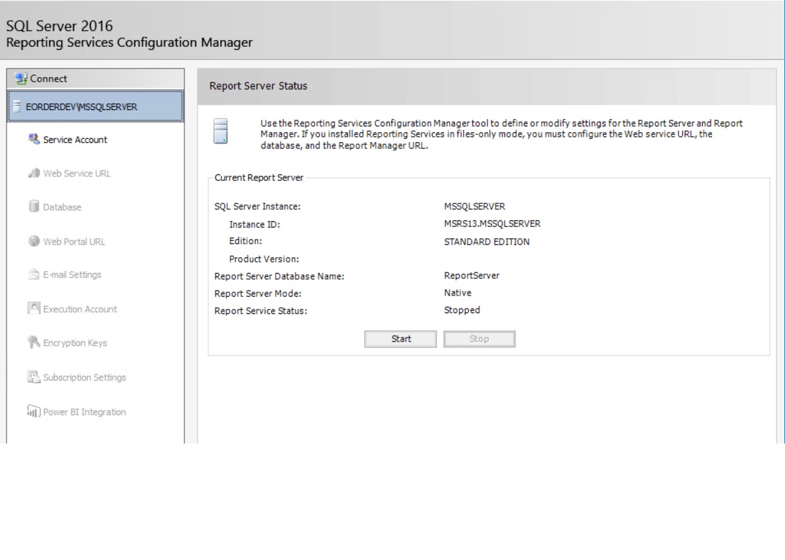This screenshot has width=785, height=560.
Task: Click the 'Stopped' service status value
Action: click(x=462, y=311)
